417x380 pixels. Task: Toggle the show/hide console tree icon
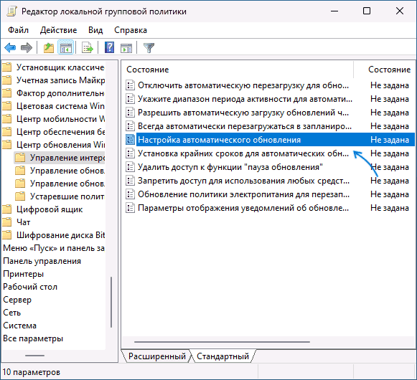pos(66,48)
